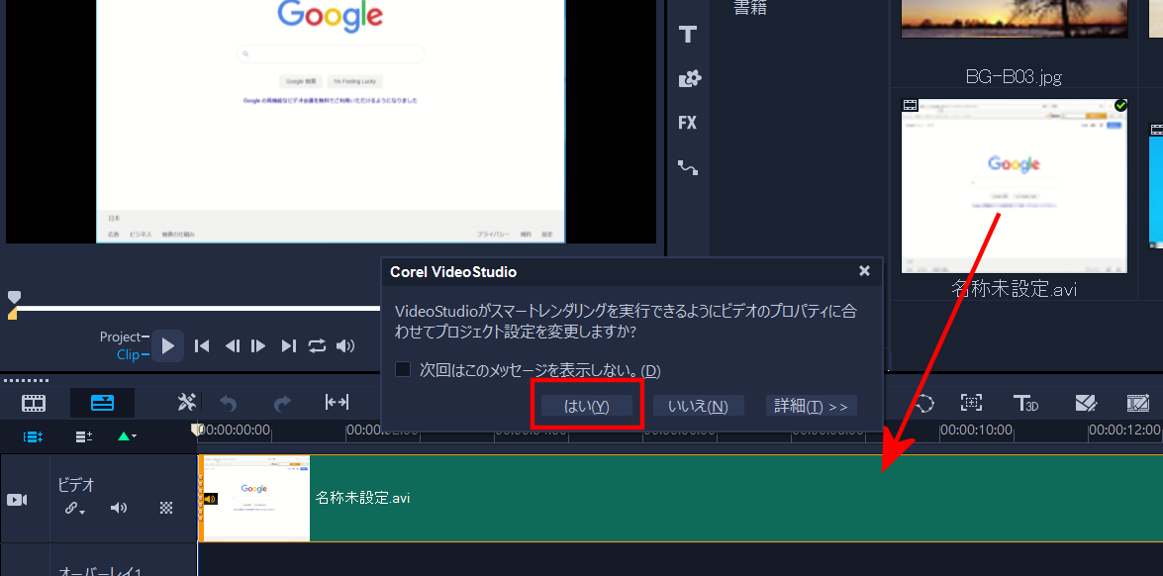Open the Title library (T icon)
Screen dimensions: 1163x576
[x=688, y=34]
